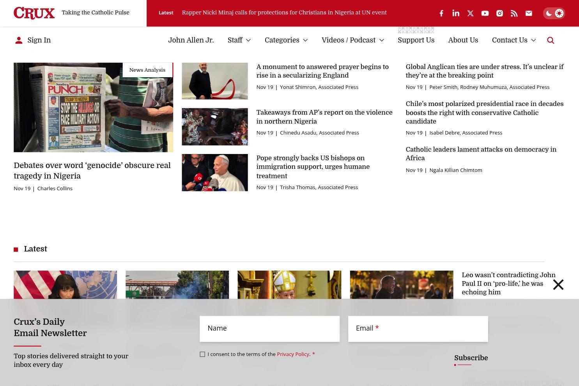Click author Chinedu Asadu, Associated Press
Image resolution: width=579 pixels, height=386 pixels.
tap(319, 133)
